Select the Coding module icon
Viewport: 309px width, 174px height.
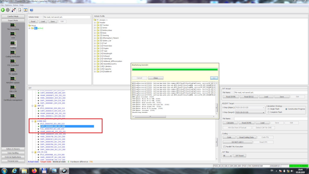coord(13,43)
